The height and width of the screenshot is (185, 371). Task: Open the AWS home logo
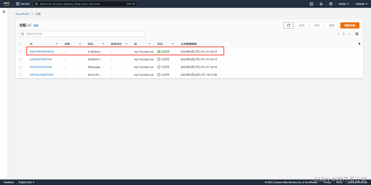[6, 4]
